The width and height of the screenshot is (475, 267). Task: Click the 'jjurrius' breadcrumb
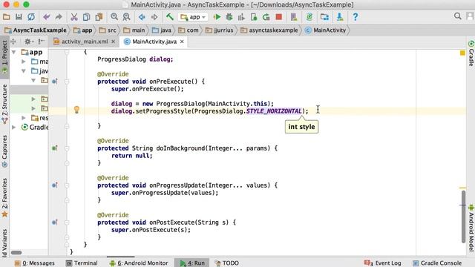click(x=220, y=30)
